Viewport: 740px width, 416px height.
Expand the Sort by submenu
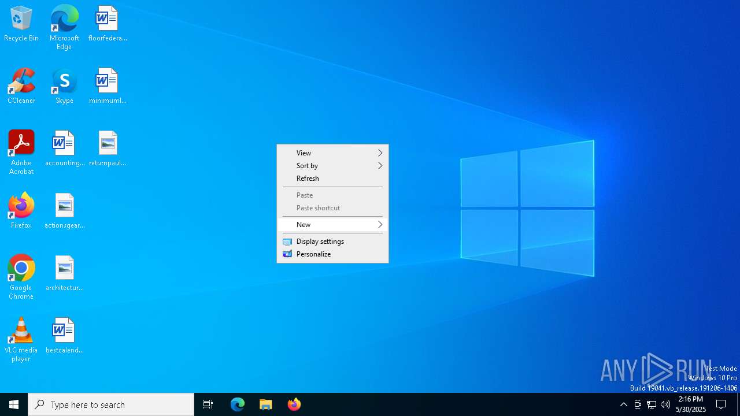(x=332, y=166)
